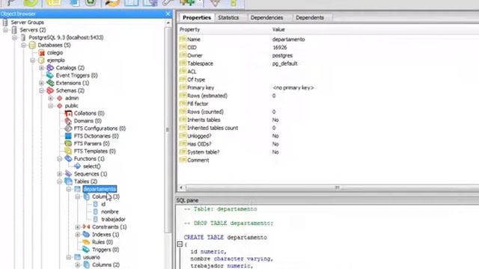The image size is (479, 269).
Task: Click the FTS Configurations (0) icon
Action: [68, 129]
